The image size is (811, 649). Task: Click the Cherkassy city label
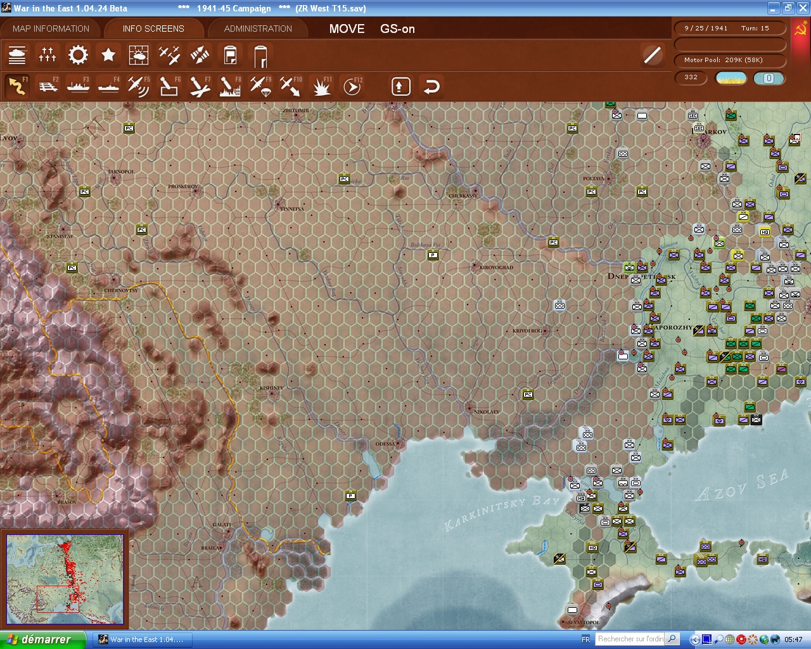[463, 196]
